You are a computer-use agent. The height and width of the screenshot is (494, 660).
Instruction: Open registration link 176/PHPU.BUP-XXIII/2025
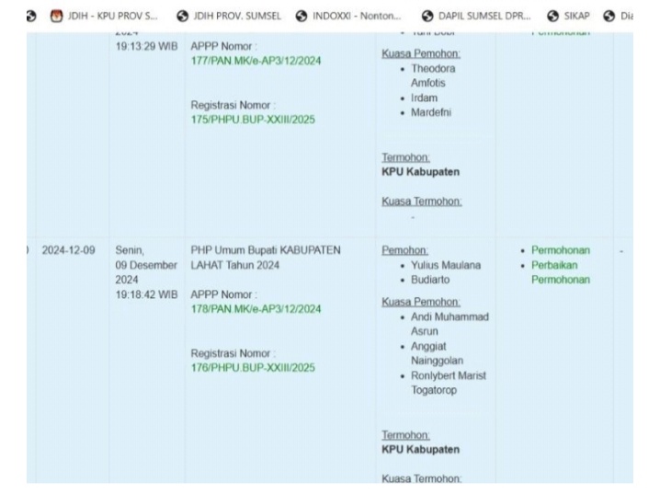[253, 368]
